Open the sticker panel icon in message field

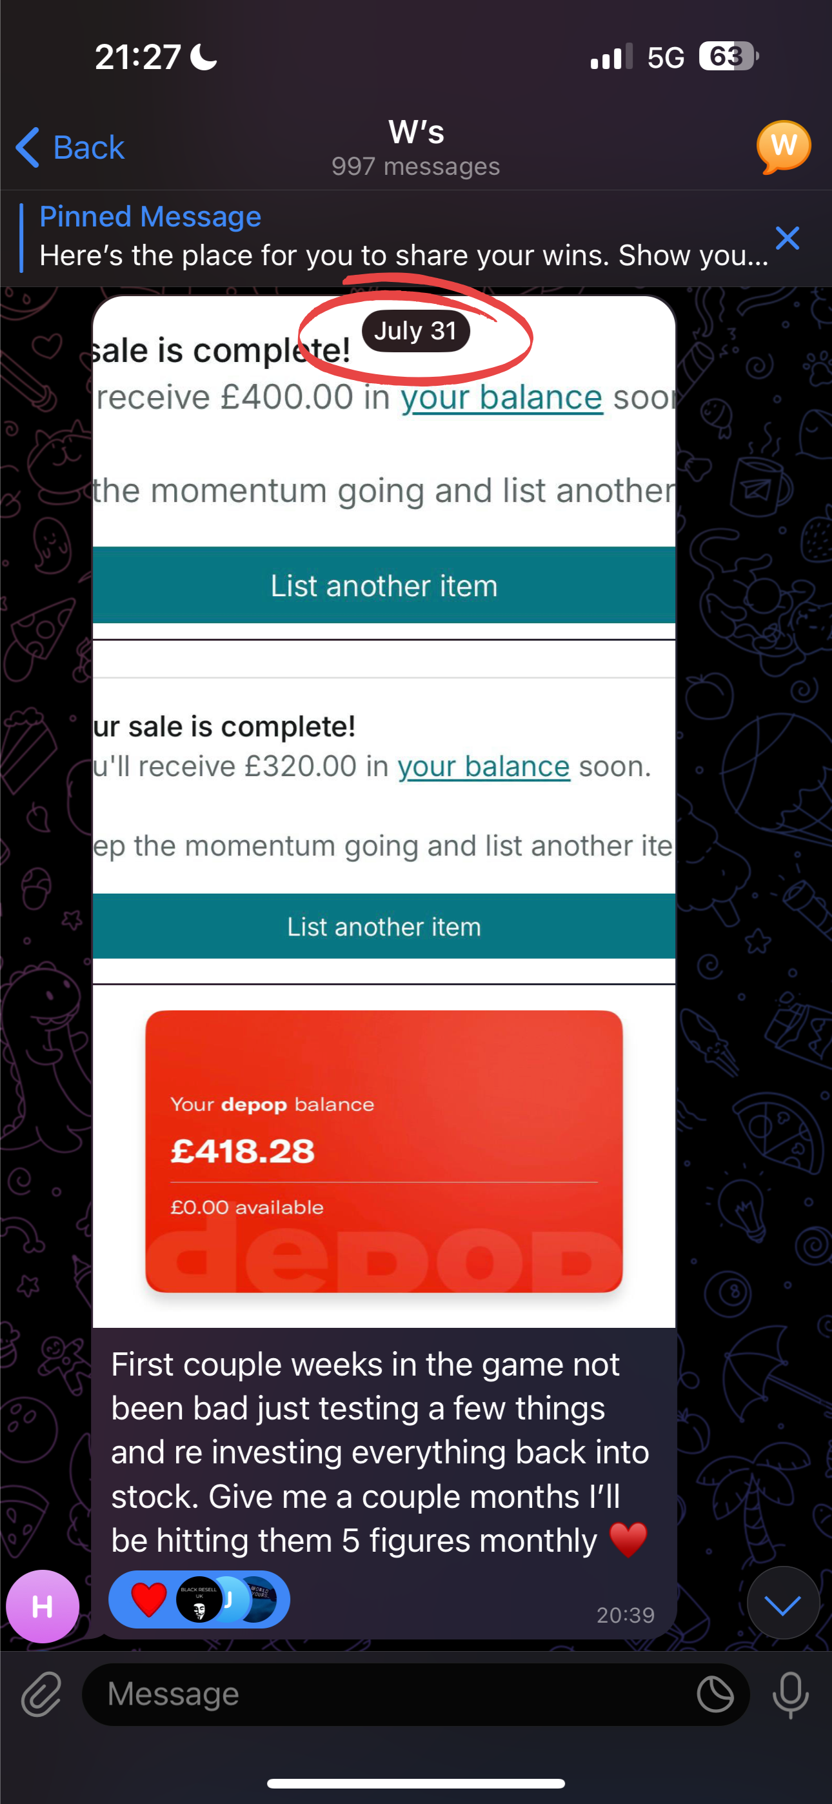click(715, 1695)
